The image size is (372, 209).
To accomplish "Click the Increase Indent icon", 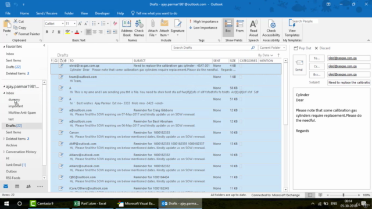I will 115,32.
